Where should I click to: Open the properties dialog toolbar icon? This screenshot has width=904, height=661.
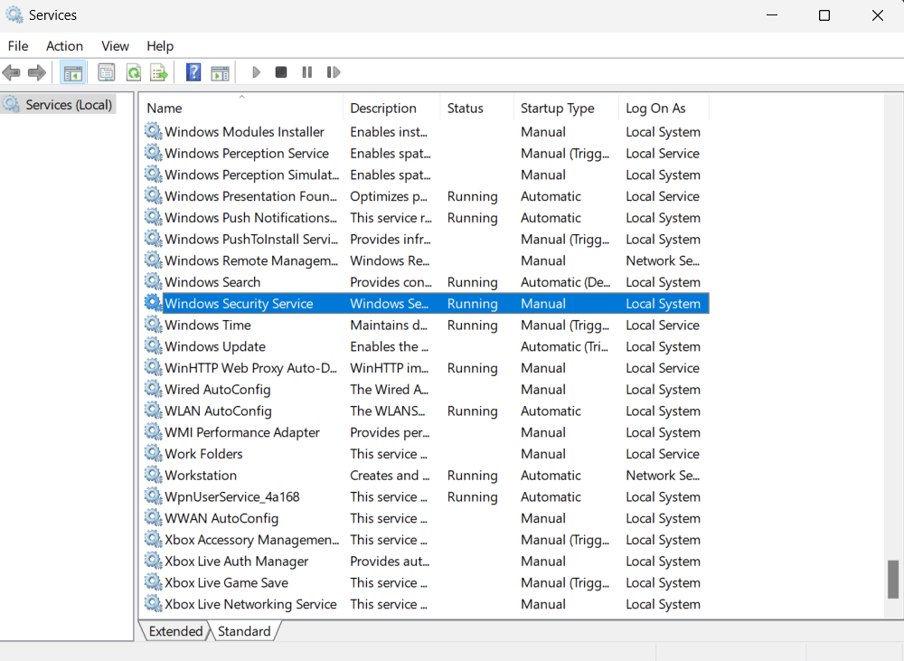coord(107,72)
